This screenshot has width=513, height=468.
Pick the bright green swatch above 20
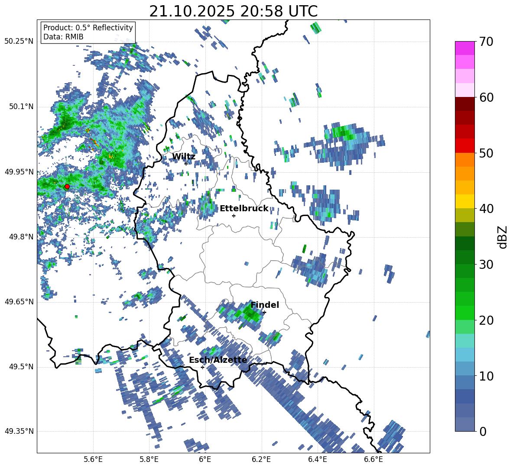(x=465, y=313)
